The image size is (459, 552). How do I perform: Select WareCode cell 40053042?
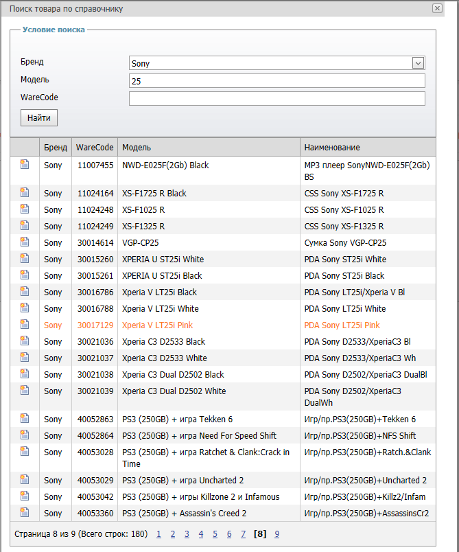95,496
